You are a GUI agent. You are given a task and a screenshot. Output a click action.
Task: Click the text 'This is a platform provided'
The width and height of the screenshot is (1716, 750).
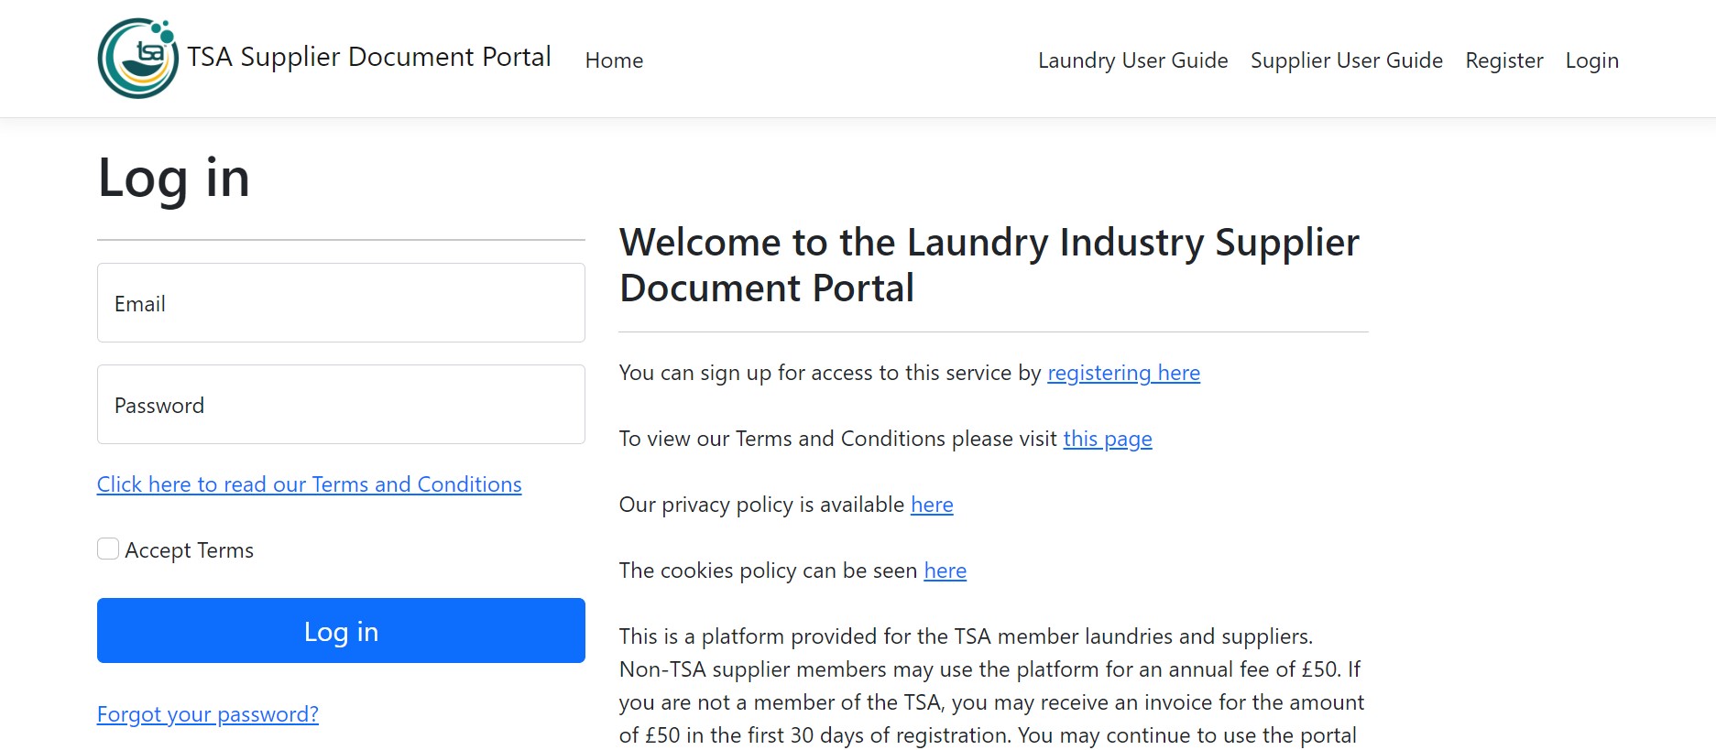point(749,636)
